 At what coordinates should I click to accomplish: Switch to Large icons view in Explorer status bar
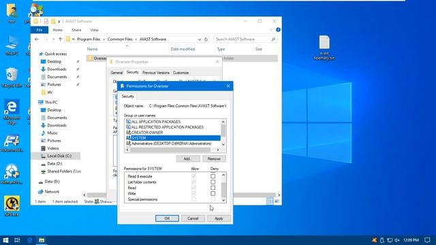(x=277, y=201)
